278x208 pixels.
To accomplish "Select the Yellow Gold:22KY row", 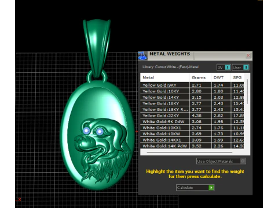I will (192, 116).
